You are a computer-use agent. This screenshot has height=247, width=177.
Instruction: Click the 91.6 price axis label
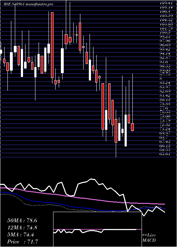[x=164, y=62]
